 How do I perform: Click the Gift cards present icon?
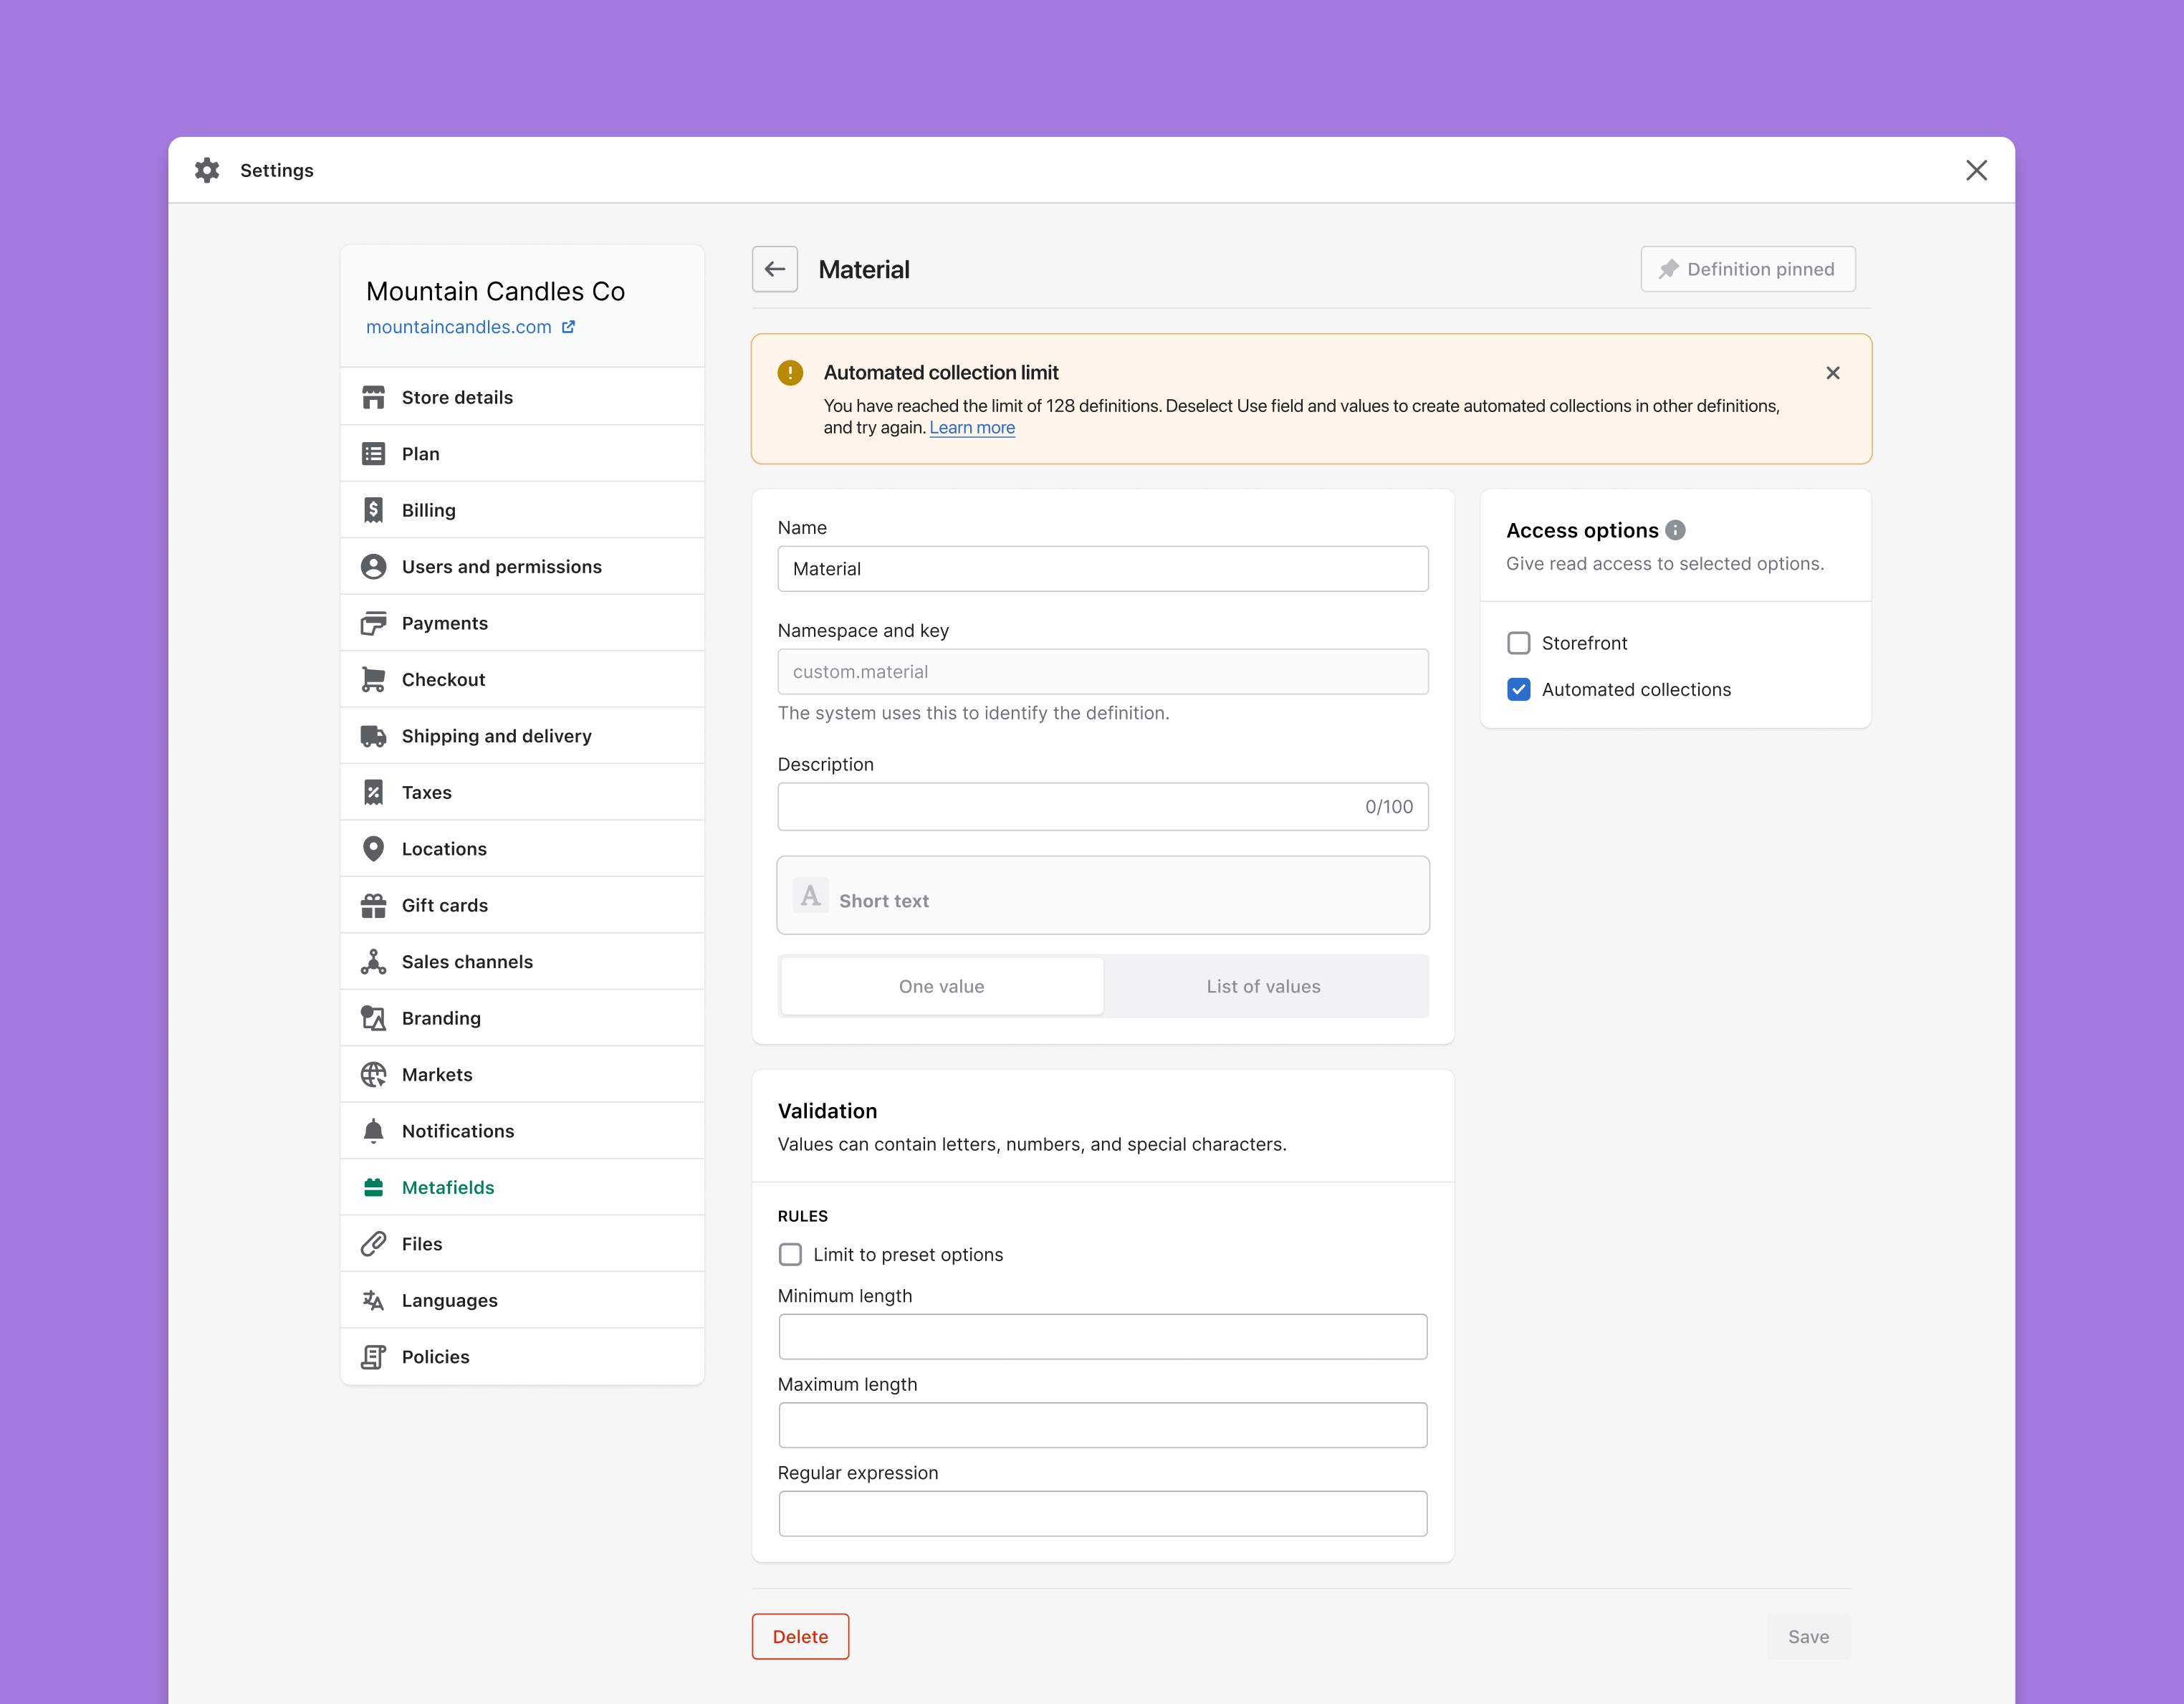pyautogui.click(x=373, y=905)
